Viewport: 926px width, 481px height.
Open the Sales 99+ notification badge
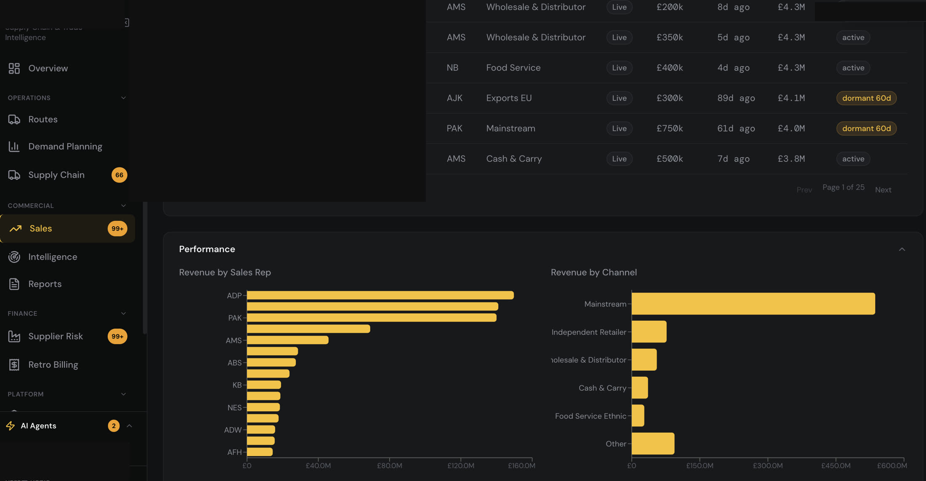coord(117,228)
